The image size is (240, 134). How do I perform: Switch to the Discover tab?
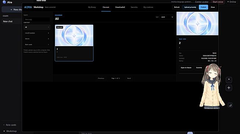[x=106, y=7]
